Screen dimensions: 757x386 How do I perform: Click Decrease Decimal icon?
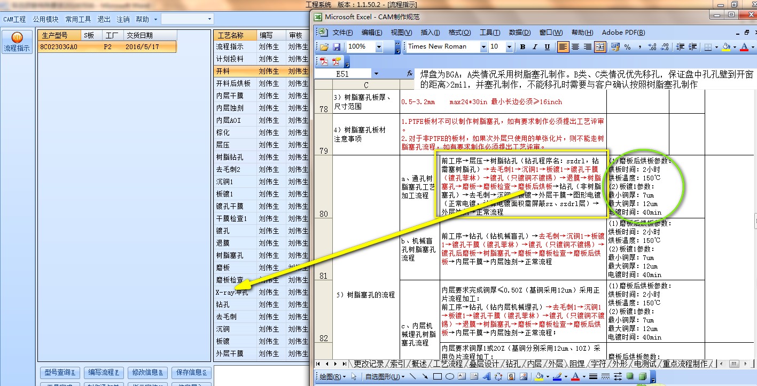(x=665, y=47)
